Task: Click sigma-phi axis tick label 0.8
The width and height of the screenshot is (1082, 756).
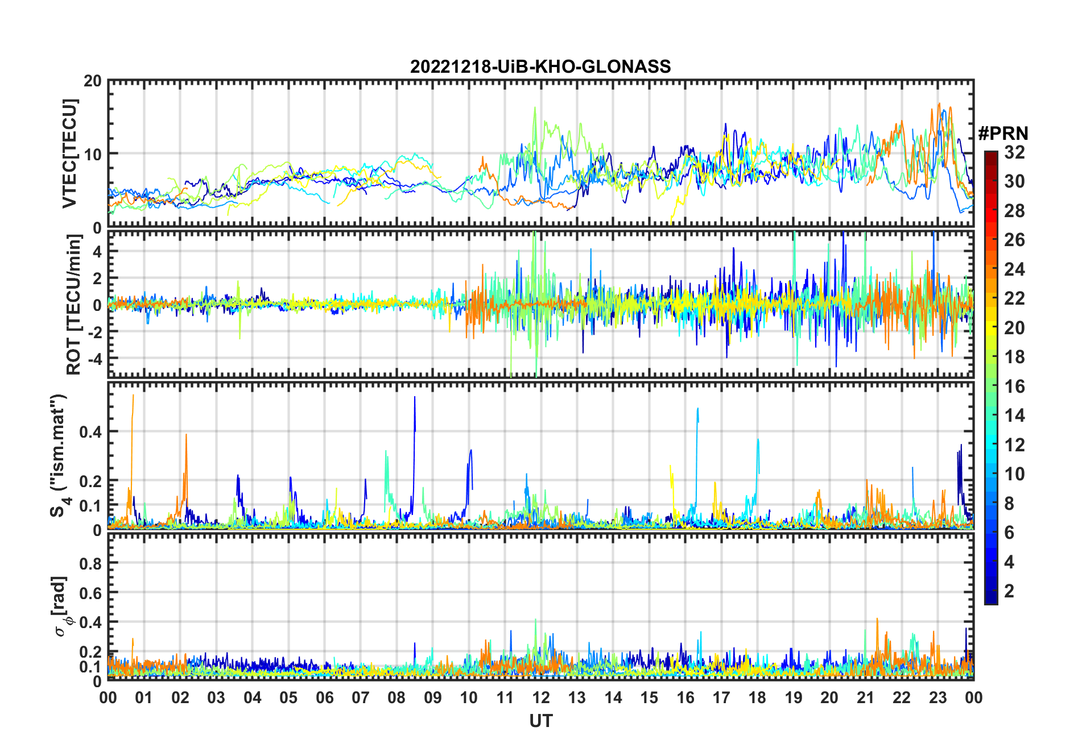Action: 90,563
